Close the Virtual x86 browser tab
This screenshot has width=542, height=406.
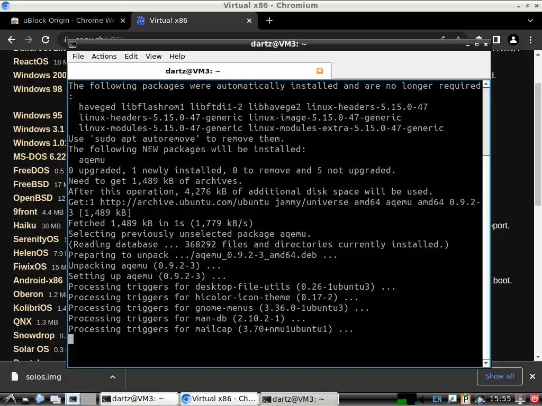(249, 21)
